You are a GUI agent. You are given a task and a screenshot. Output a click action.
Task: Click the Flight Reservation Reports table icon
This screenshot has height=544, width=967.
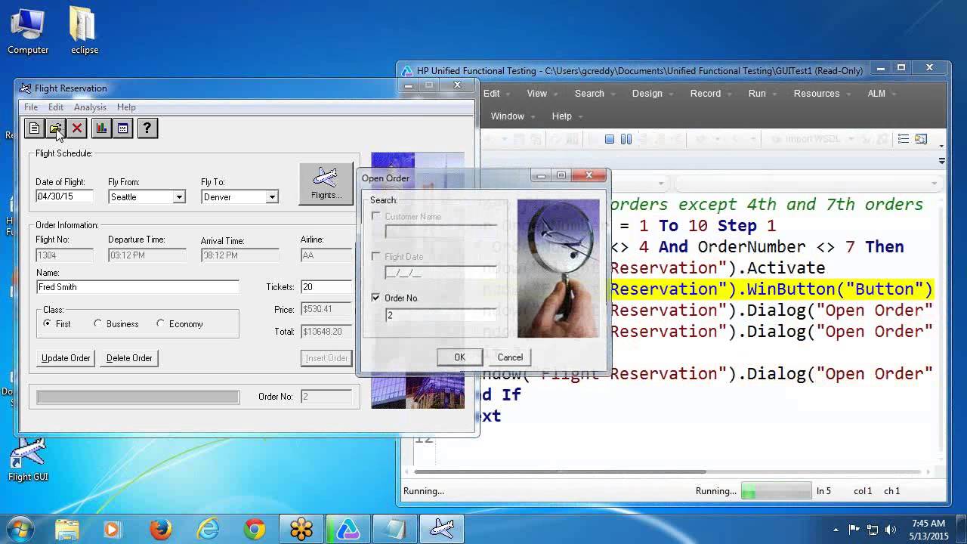click(x=123, y=128)
